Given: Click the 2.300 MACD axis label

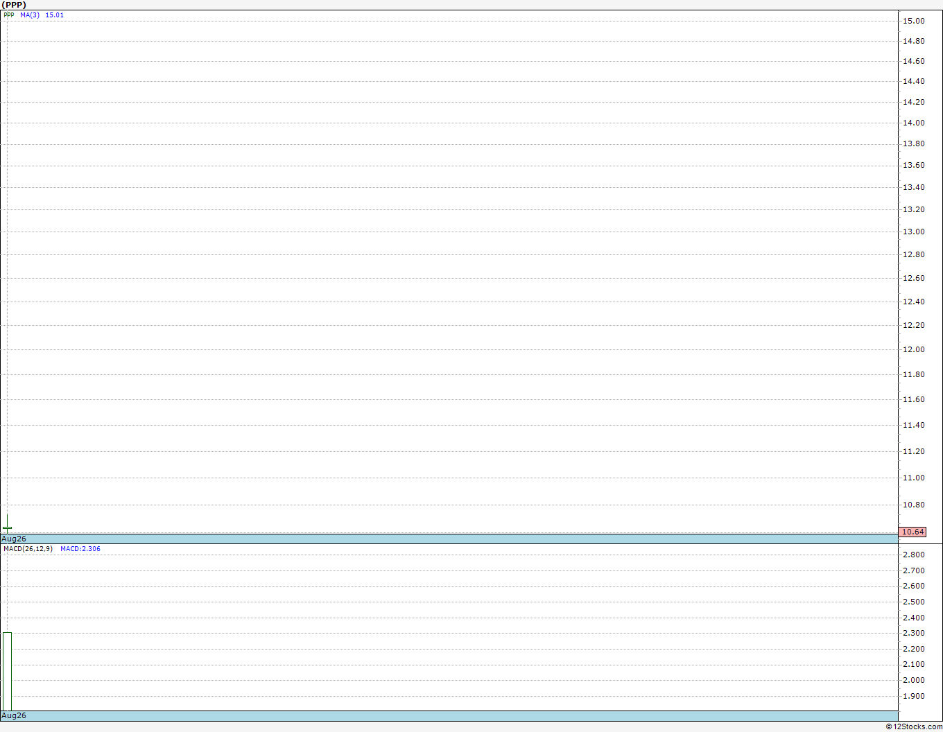Looking at the screenshot, I should tap(913, 633).
